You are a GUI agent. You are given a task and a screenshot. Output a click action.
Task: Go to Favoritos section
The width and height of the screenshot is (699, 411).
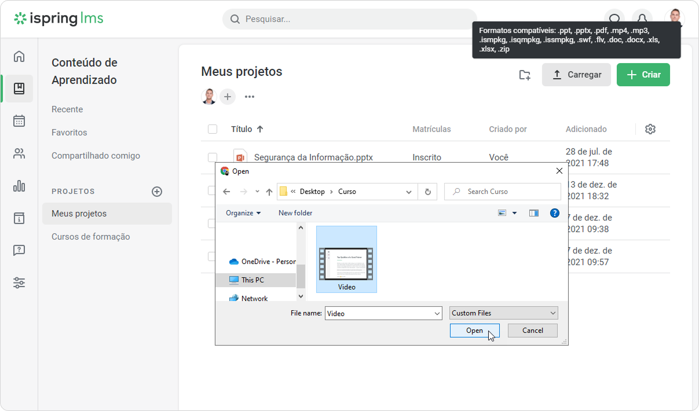[x=69, y=133]
